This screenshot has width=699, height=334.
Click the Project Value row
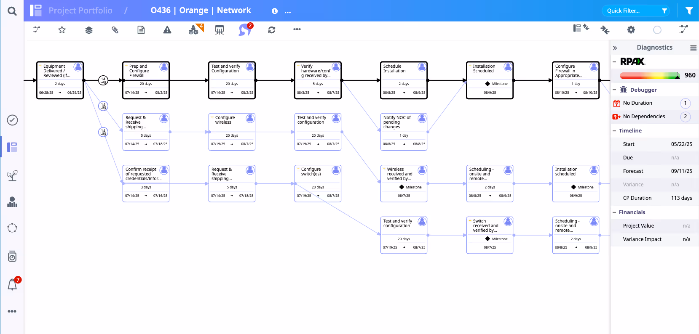[654, 226]
